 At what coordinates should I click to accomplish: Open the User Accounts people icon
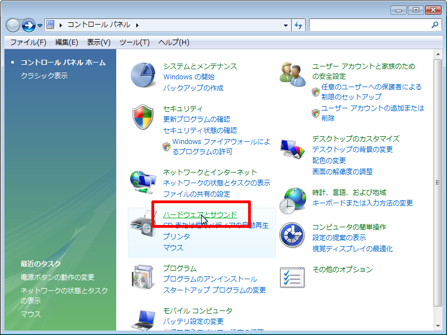click(292, 75)
